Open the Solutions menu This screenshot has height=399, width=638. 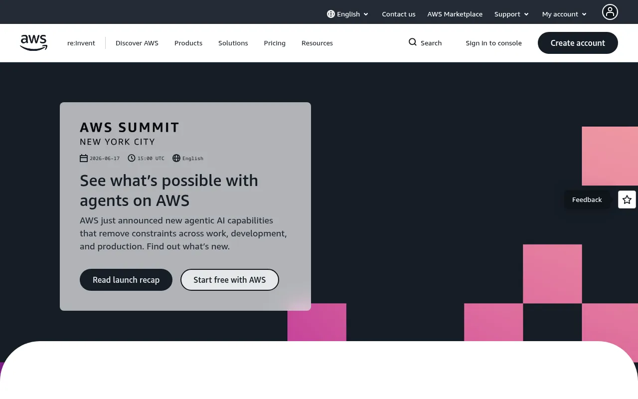pyautogui.click(x=233, y=43)
